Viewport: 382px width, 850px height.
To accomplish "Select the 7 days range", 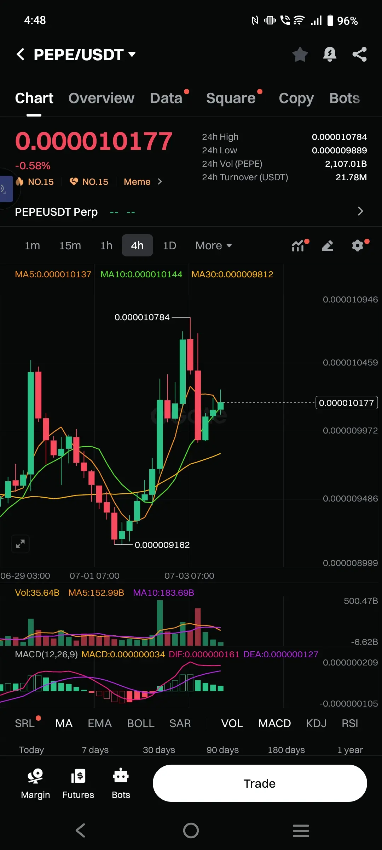I will 95,750.
